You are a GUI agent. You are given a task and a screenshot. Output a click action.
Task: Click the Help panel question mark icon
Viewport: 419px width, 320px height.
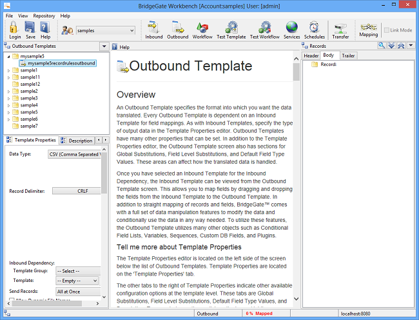click(115, 47)
